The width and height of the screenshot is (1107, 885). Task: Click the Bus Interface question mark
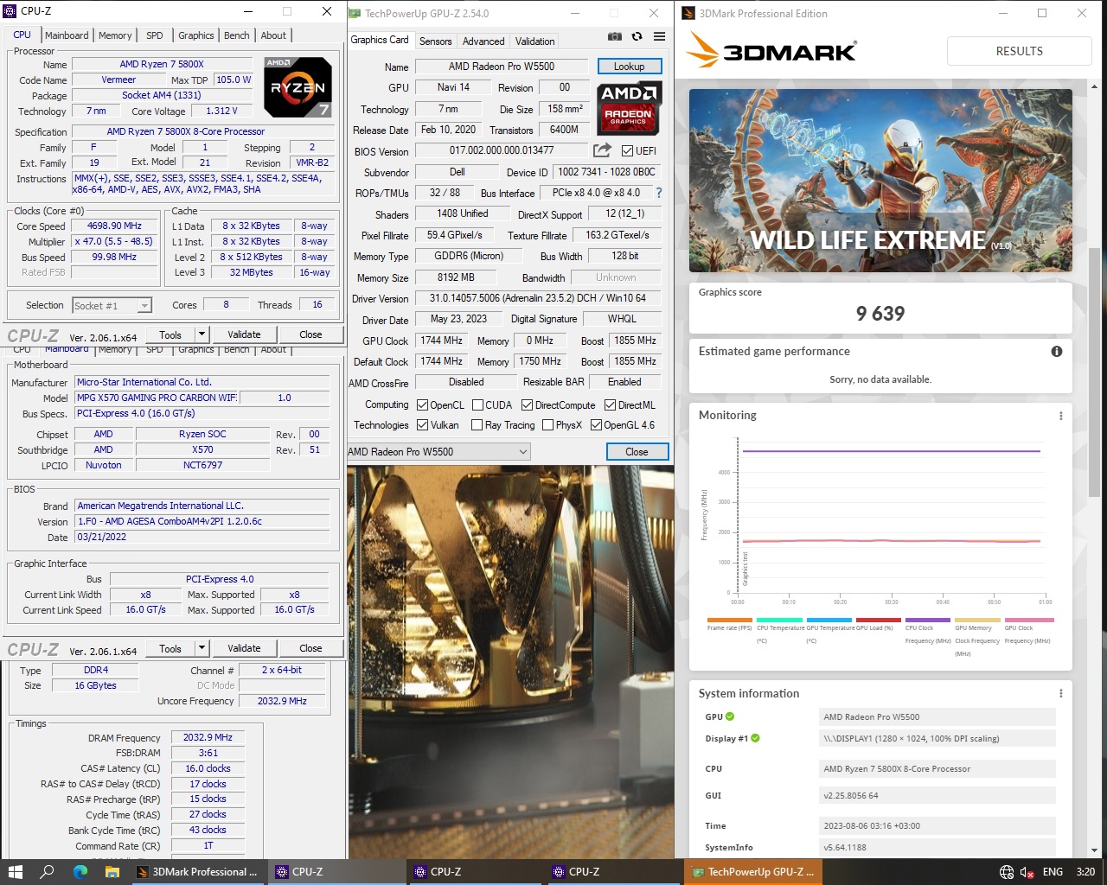point(659,193)
